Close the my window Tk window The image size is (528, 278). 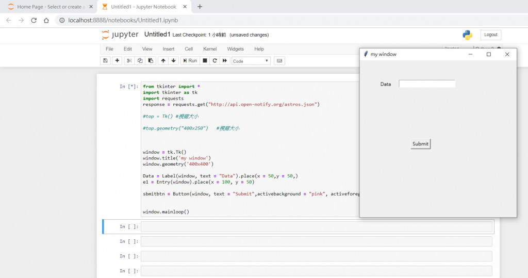tap(507, 54)
